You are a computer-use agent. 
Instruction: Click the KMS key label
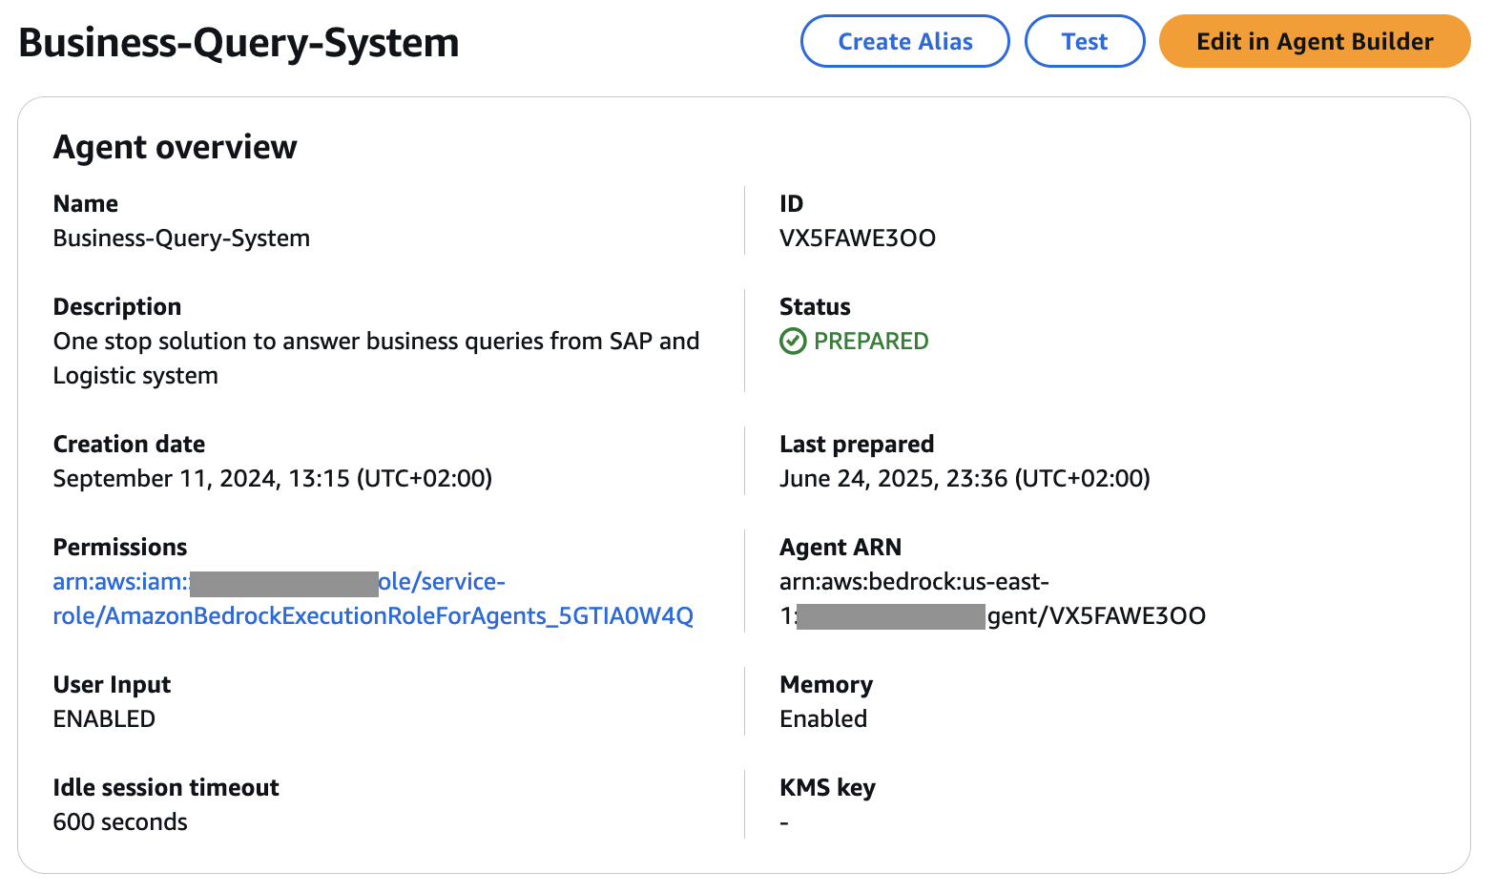[x=827, y=788]
